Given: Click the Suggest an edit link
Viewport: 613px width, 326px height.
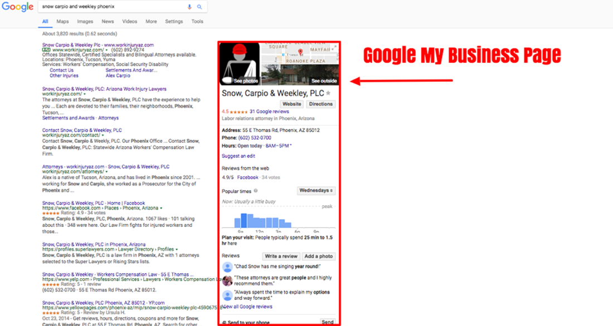Looking at the screenshot, I should pos(238,156).
